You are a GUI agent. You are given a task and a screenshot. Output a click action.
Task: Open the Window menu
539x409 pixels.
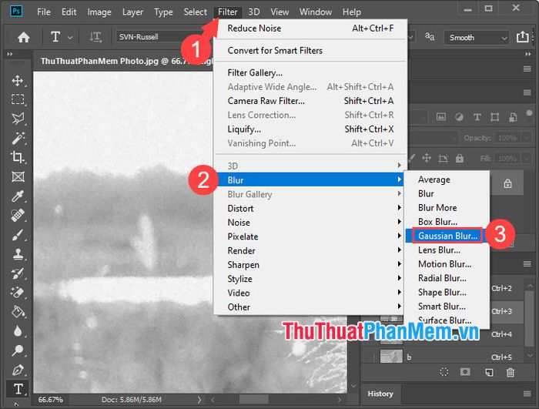tap(316, 12)
